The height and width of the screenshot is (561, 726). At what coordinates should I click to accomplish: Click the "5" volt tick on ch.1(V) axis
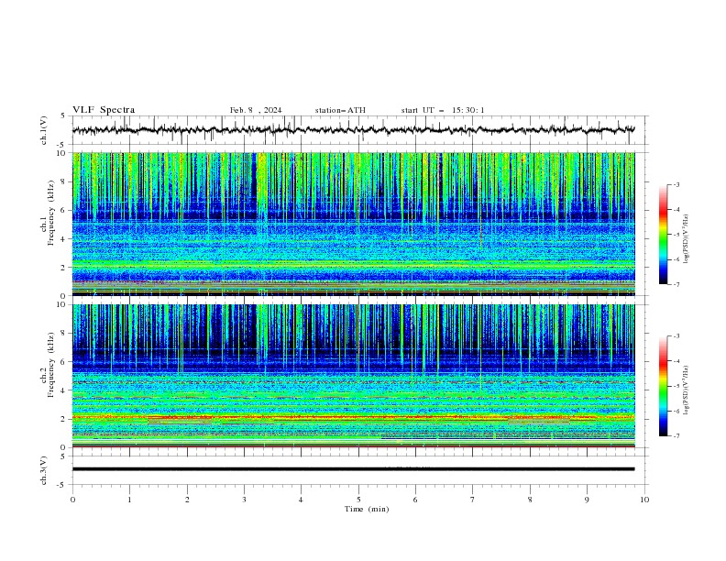pos(63,115)
